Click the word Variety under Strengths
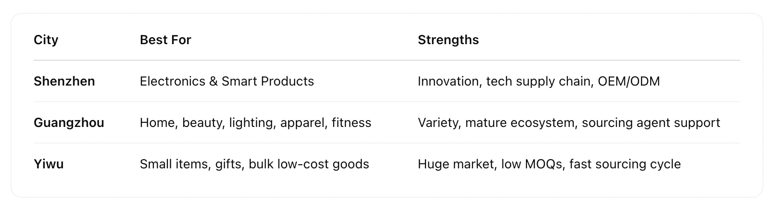The image size is (773, 207). [439, 123]
